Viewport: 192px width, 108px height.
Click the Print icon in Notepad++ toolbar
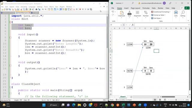point(18,9)
